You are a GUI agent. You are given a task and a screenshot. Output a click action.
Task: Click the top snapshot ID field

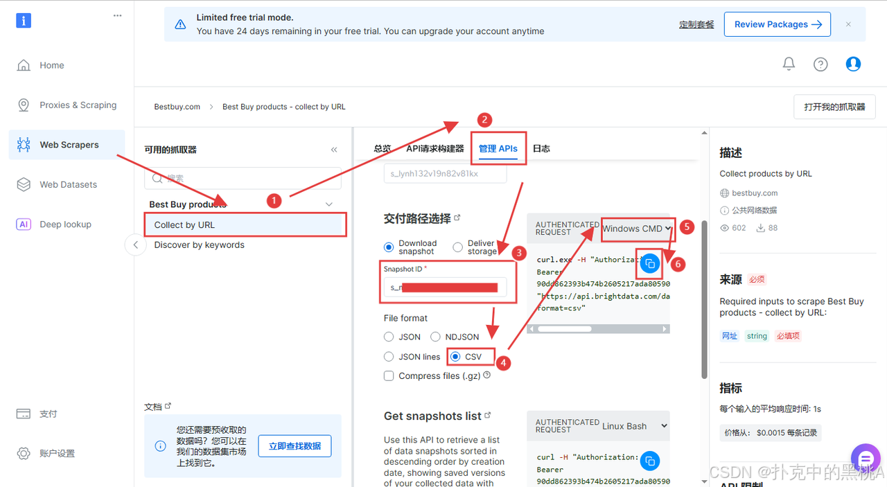445,173
